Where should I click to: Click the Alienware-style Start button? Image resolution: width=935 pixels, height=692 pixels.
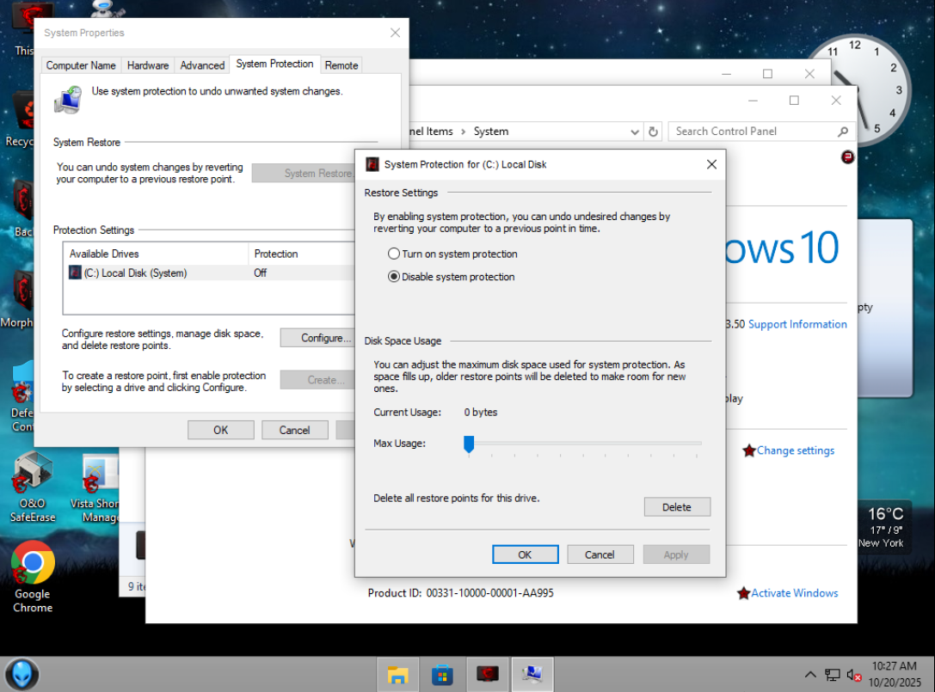point(22,674)
